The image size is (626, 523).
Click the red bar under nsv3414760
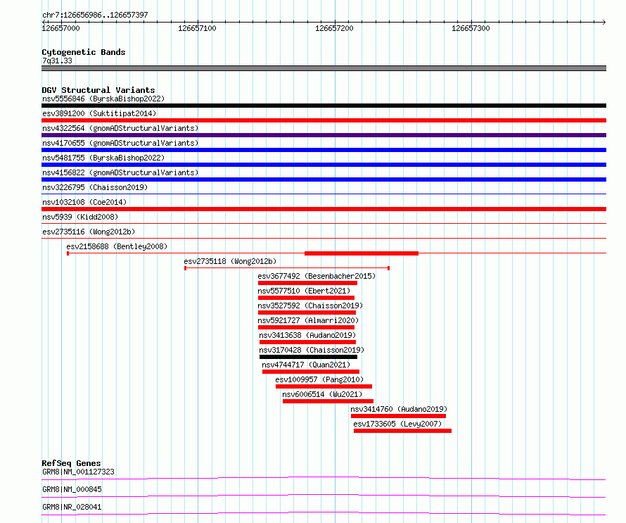tap(398, 416)
